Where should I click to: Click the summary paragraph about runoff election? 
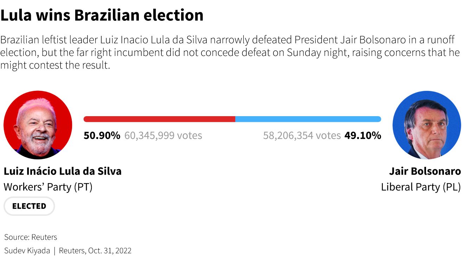(x=230, y=52)
